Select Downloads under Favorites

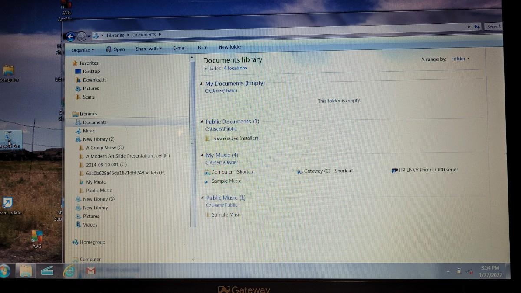click(94, 80)
